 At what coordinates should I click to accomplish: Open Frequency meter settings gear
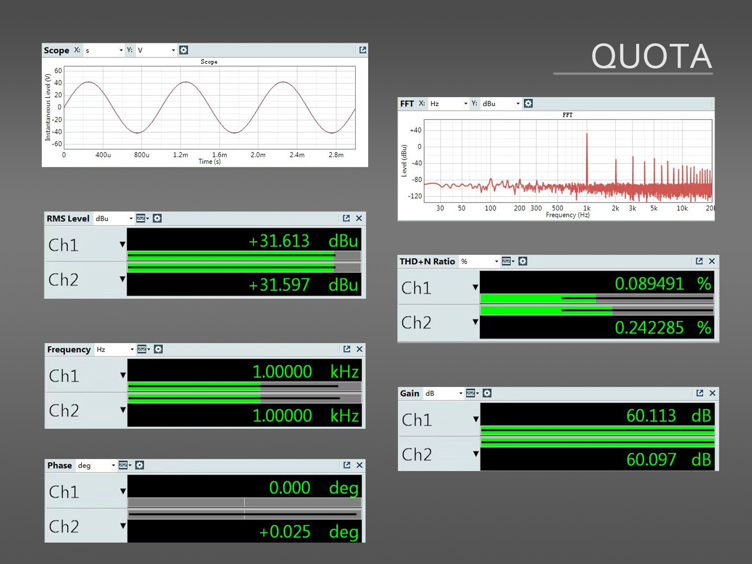[x=158, y=349]
